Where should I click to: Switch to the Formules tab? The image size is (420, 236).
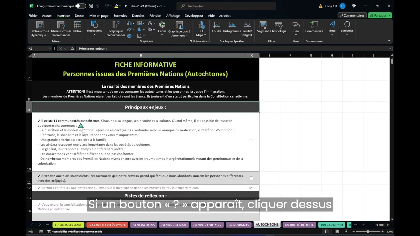pos(120,16)
